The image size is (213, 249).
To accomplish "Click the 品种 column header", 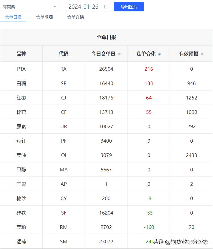I will (21, 54).
